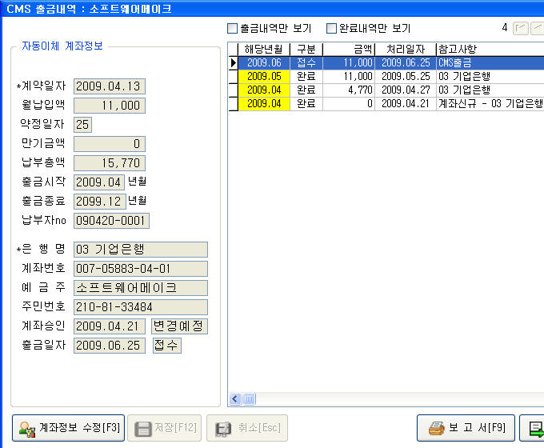Viewport: 544px width, 448px height.
Task: Click the grayed 취소[Esc] button
Action: tap(247, 428)
